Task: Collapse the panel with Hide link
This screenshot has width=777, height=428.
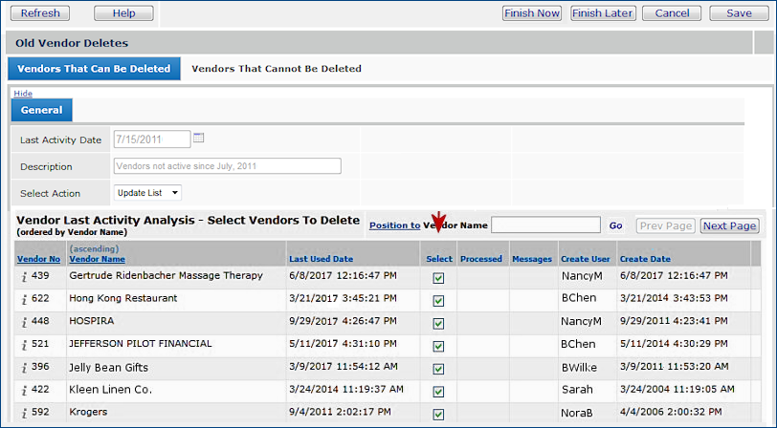Action: [22, 94]
